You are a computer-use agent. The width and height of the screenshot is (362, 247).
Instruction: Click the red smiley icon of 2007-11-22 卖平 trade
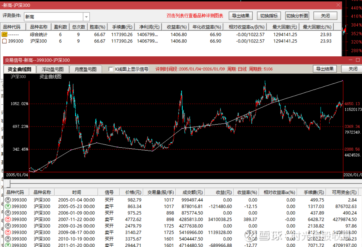(8, 219)
